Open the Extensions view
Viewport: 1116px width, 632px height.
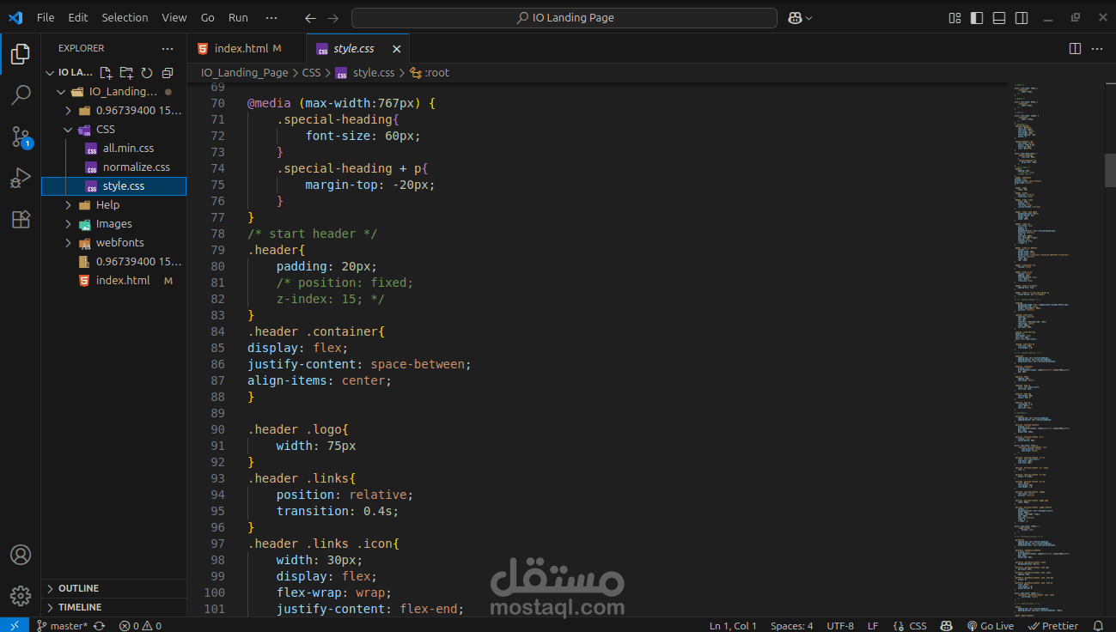coord(21,219)
